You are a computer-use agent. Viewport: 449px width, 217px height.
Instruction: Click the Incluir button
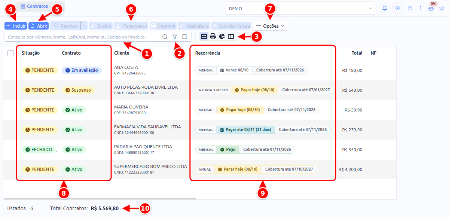pyautogui.click(x=16, y=26)
